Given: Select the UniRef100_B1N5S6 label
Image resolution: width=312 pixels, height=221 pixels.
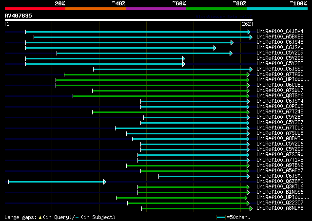Looking at the screenshot, I should coord(280,192).
